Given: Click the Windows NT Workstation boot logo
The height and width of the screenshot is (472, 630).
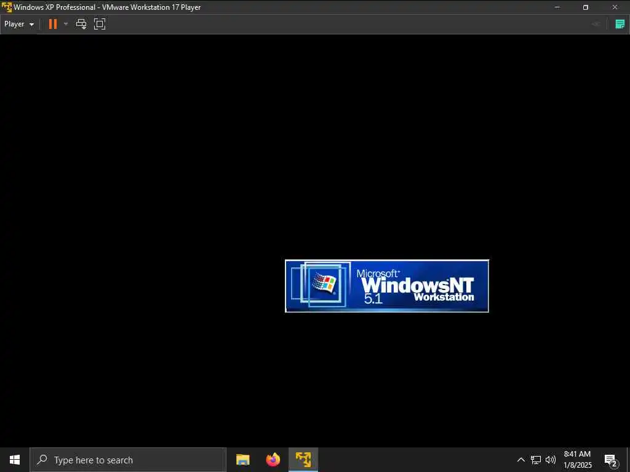Looking at the screenshot, I should [x=386, y=286].
